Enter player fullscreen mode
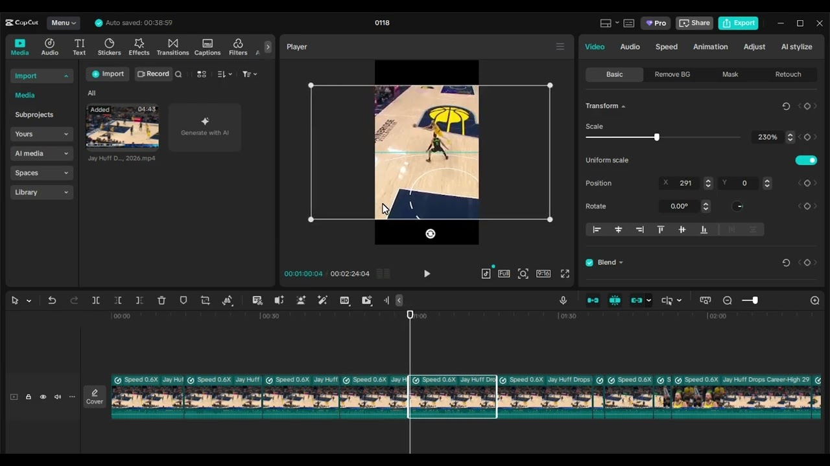Image resolution: width=830 pixels, height=466 pixels. pyautogui.click(x=565, y=274)
